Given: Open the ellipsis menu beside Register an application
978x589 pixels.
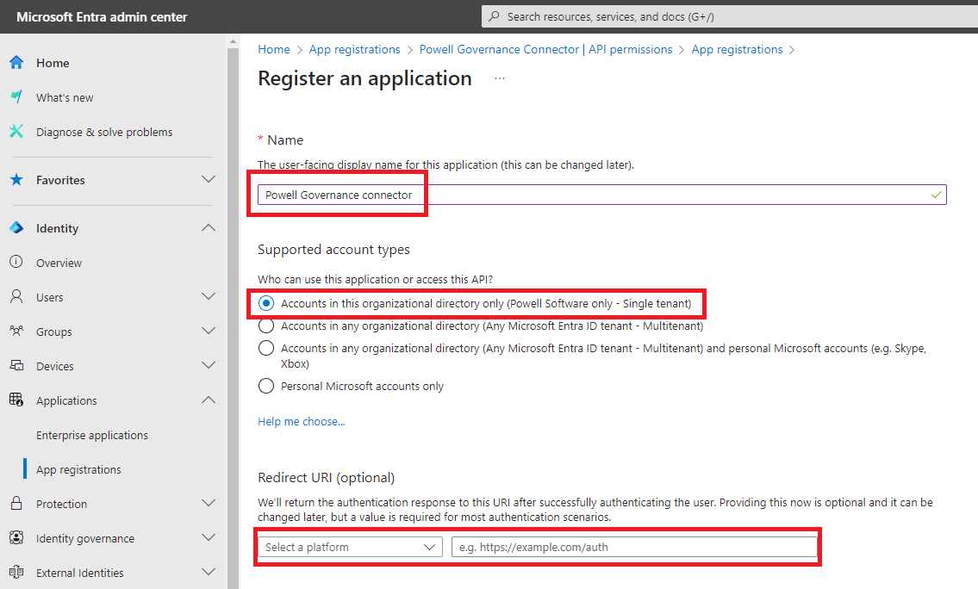Looking at the screenshot, I should [x=500, y=78].
